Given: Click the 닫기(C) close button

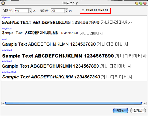Looking at the screenshot, I should pos(138,110).
